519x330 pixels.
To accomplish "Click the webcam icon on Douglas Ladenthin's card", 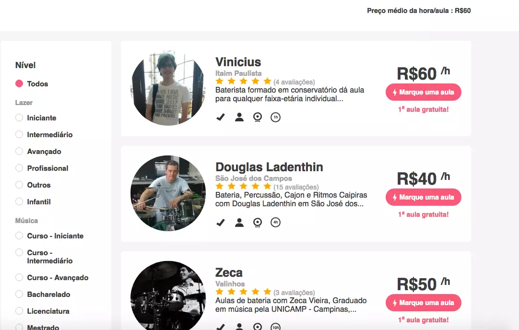I will pos(258,222).
